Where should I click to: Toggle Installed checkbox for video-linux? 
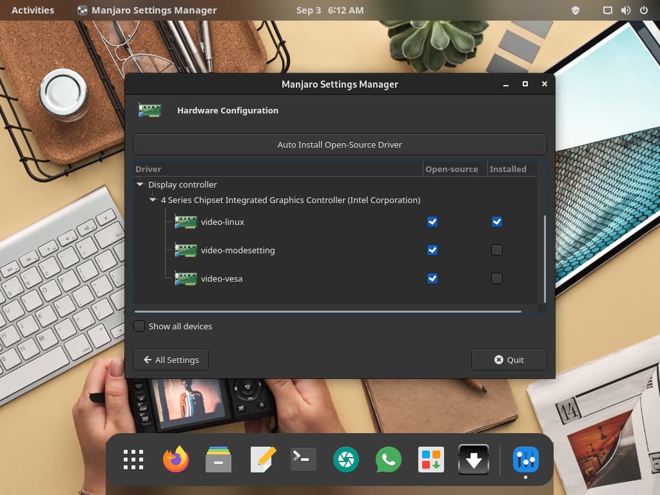click(497, 222)
